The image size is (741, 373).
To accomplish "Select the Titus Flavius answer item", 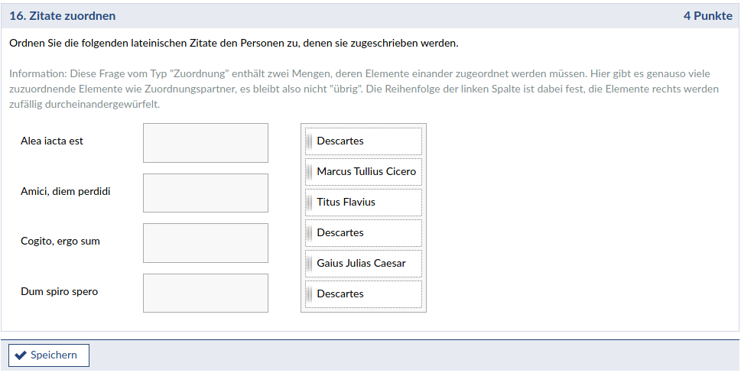I will pos(346,203).
